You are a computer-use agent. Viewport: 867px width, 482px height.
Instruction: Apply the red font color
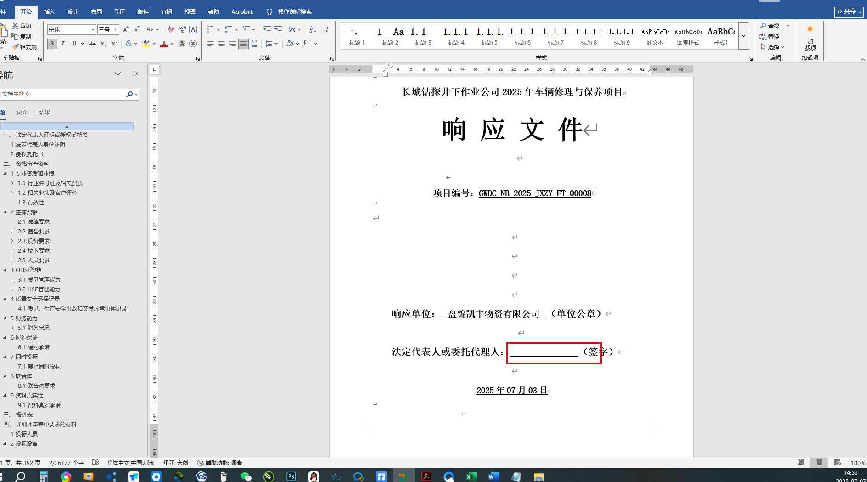click(x=164, y=44)
